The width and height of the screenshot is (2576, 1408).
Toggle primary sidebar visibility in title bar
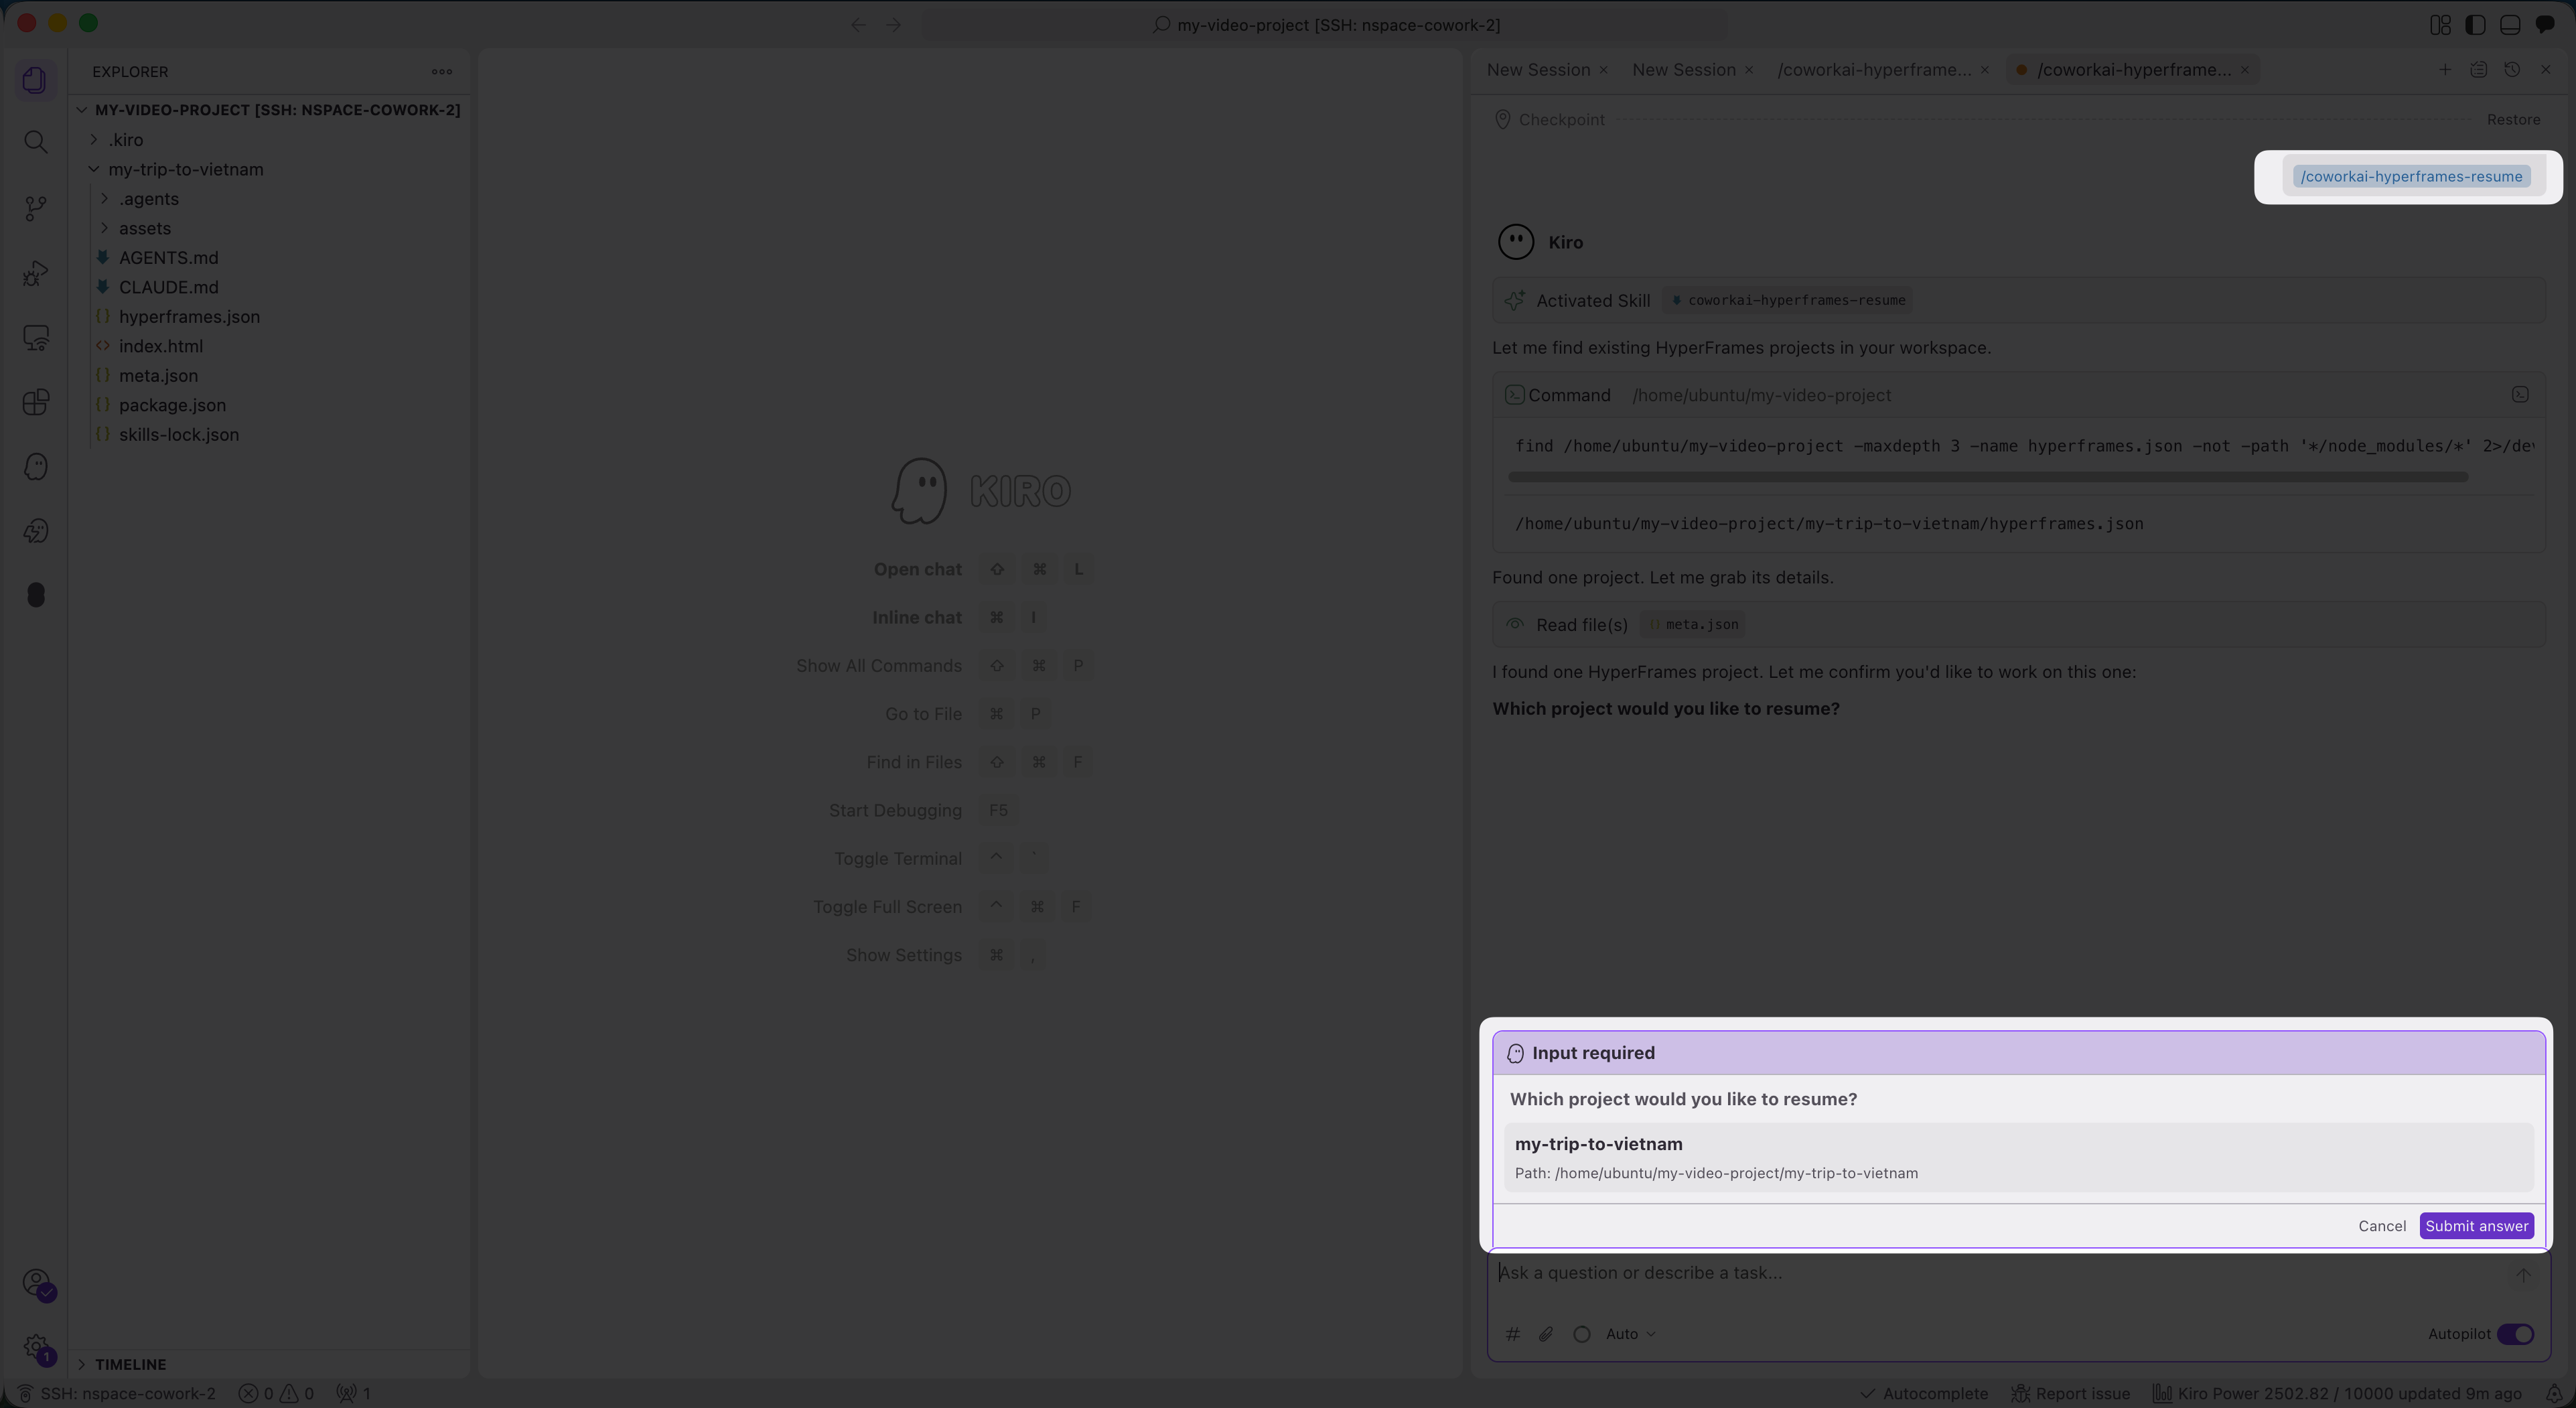click(2475, 25)
